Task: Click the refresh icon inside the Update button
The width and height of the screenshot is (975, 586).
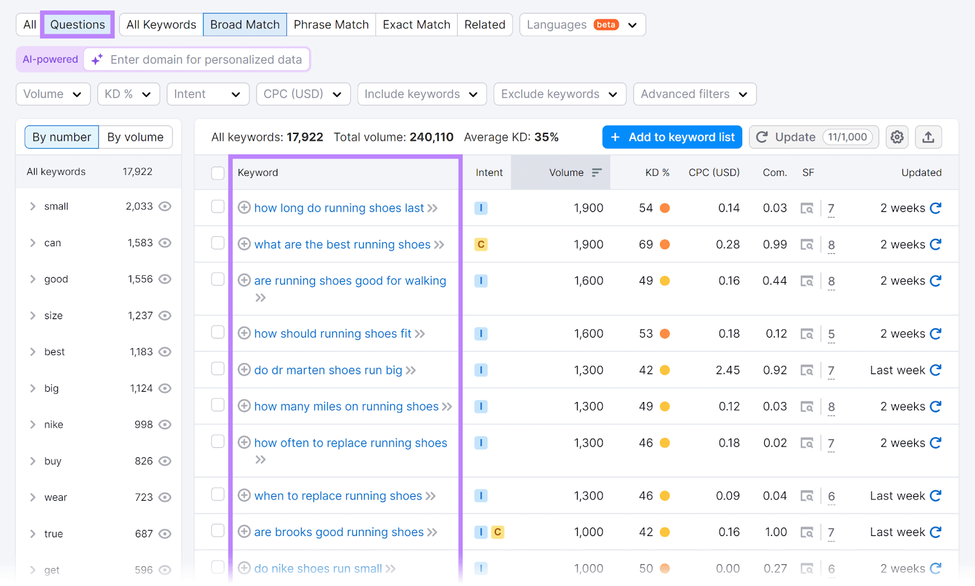Action: [762, 137]
